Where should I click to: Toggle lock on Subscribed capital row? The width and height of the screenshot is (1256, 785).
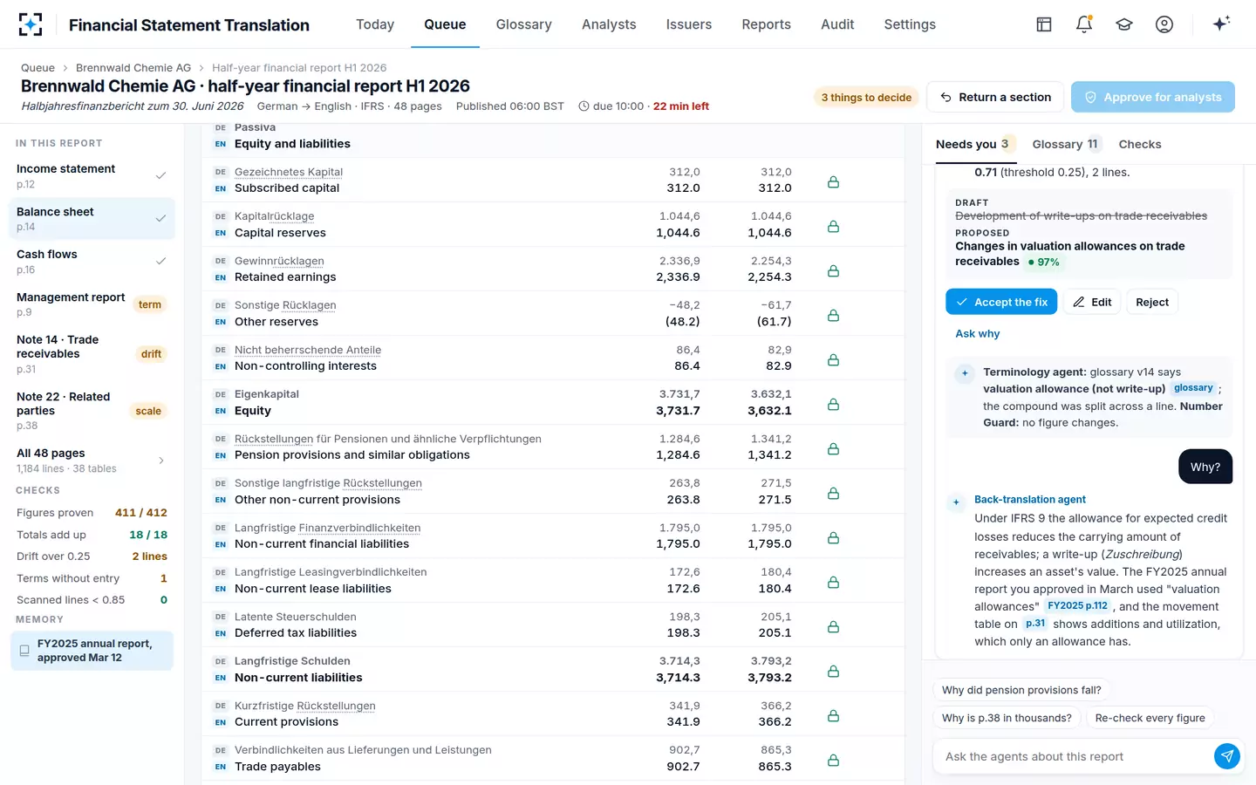point(833,181)
